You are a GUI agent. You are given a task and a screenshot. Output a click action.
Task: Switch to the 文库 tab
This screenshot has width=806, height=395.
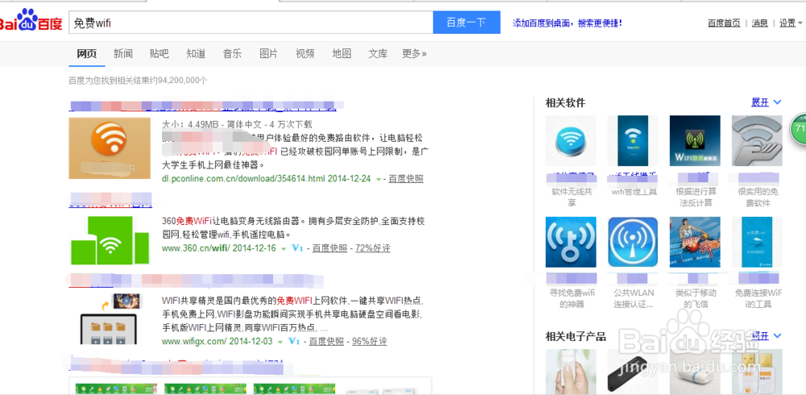tap(378, 53)
